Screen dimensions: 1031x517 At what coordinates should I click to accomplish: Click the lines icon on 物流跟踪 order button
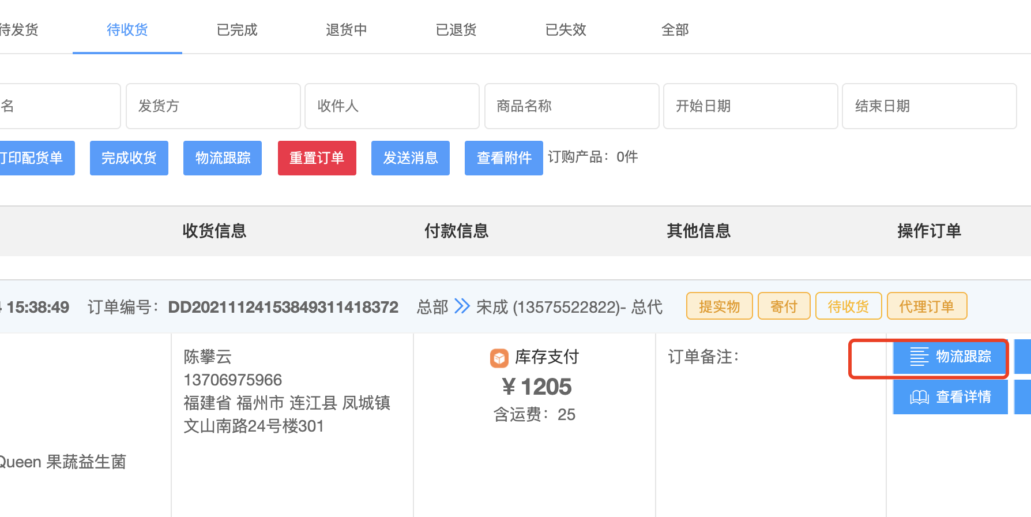(919, 357)
